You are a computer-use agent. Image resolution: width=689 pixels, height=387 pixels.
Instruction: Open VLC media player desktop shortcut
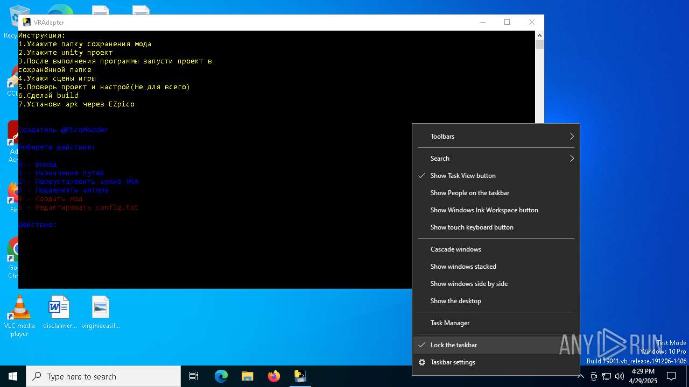[19, 317]
